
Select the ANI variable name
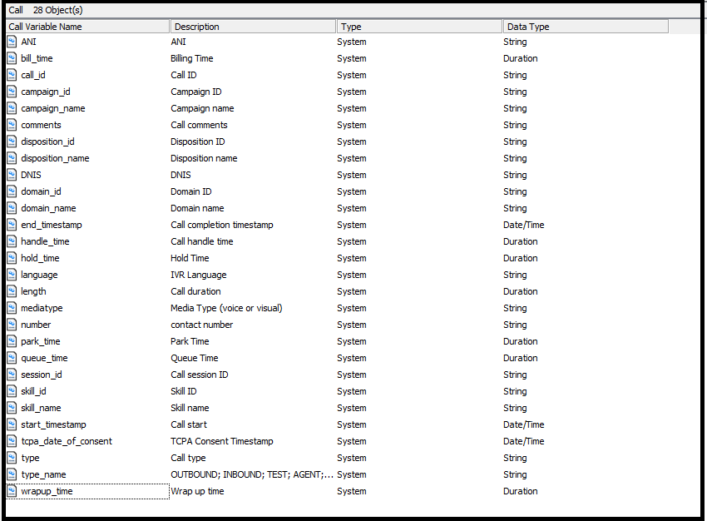(x=28, y=42)
